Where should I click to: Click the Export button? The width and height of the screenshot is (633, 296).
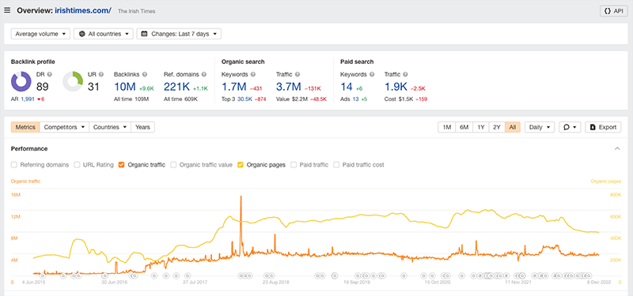click(603, 127)
